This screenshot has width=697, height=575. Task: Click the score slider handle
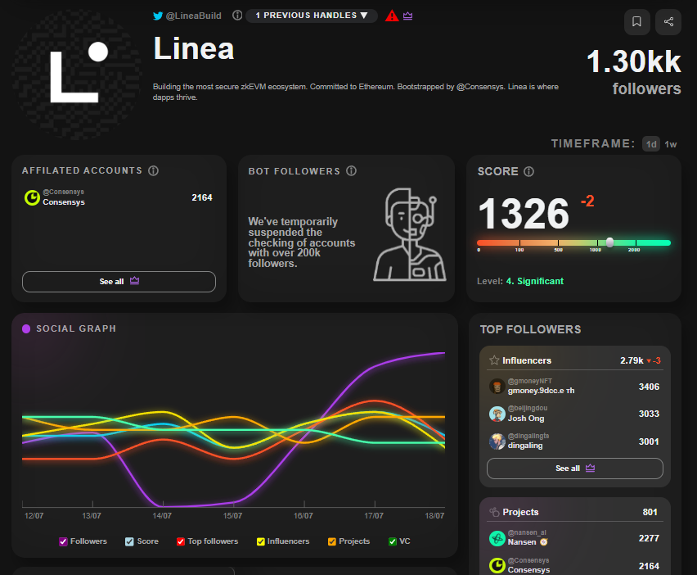click(610, 242)
